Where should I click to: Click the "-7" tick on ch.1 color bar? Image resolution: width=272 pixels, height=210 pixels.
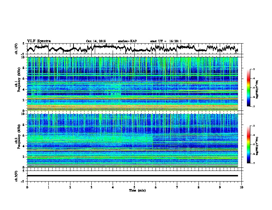click(253, 106)
